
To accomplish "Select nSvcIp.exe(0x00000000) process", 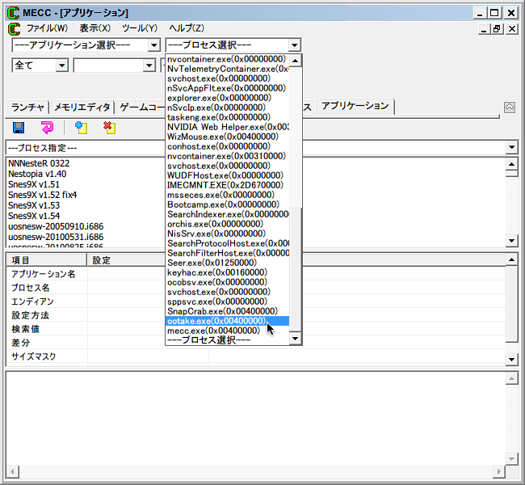I will [227, 108].
